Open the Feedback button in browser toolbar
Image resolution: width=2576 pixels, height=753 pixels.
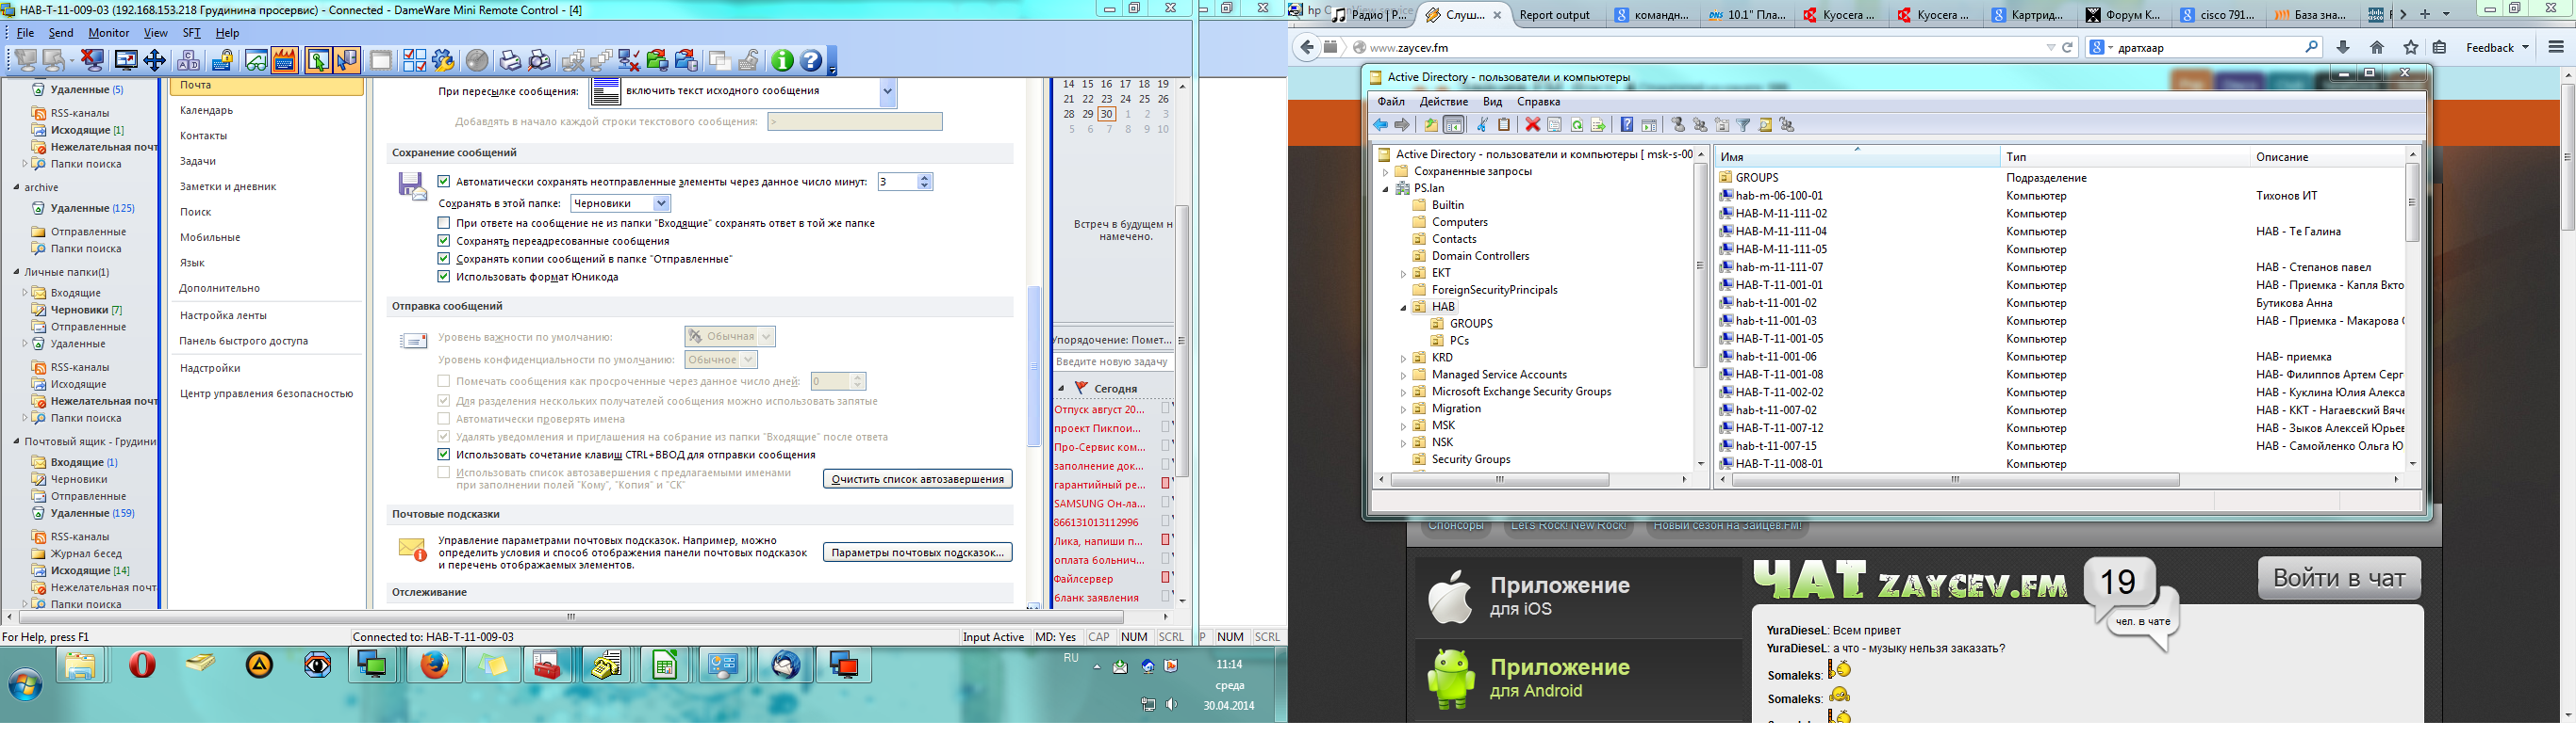[2496, 48]
